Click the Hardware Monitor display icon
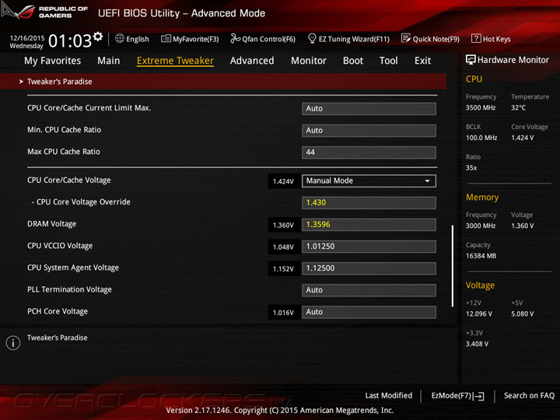 pyautogui.click(x=471, y=60)
